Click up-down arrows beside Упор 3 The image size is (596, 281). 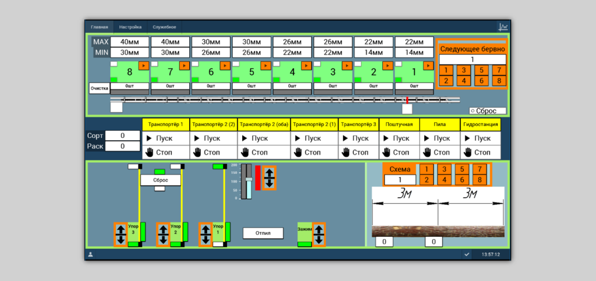tap(120, 234)
